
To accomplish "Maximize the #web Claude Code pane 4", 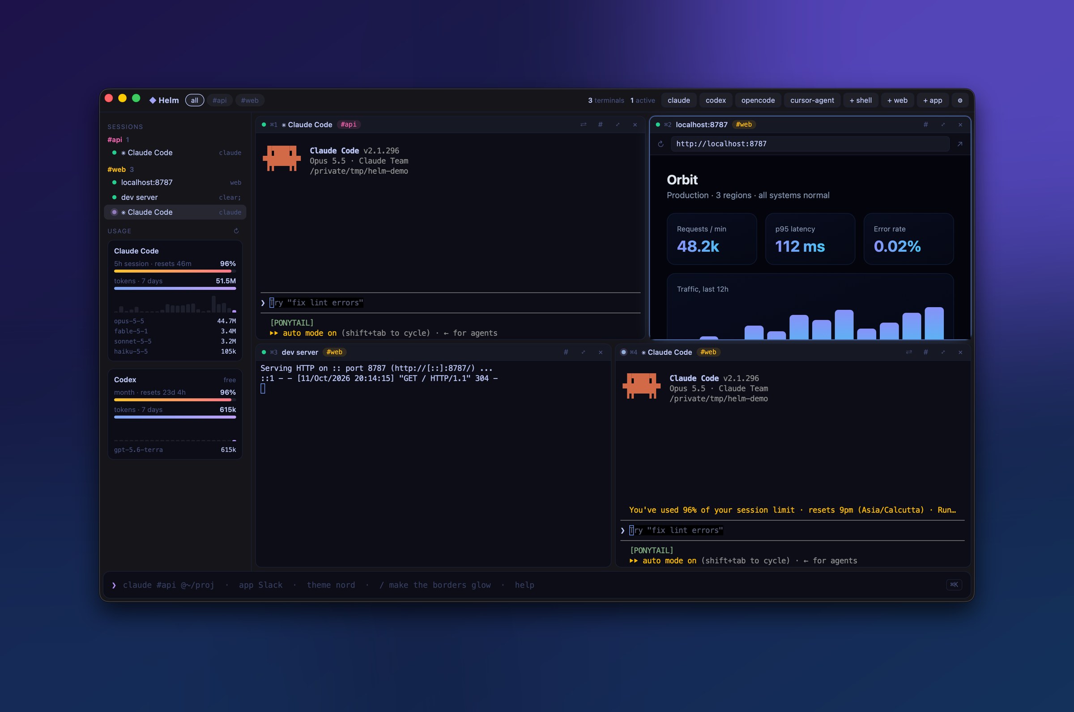I will (x=943, y=352).
